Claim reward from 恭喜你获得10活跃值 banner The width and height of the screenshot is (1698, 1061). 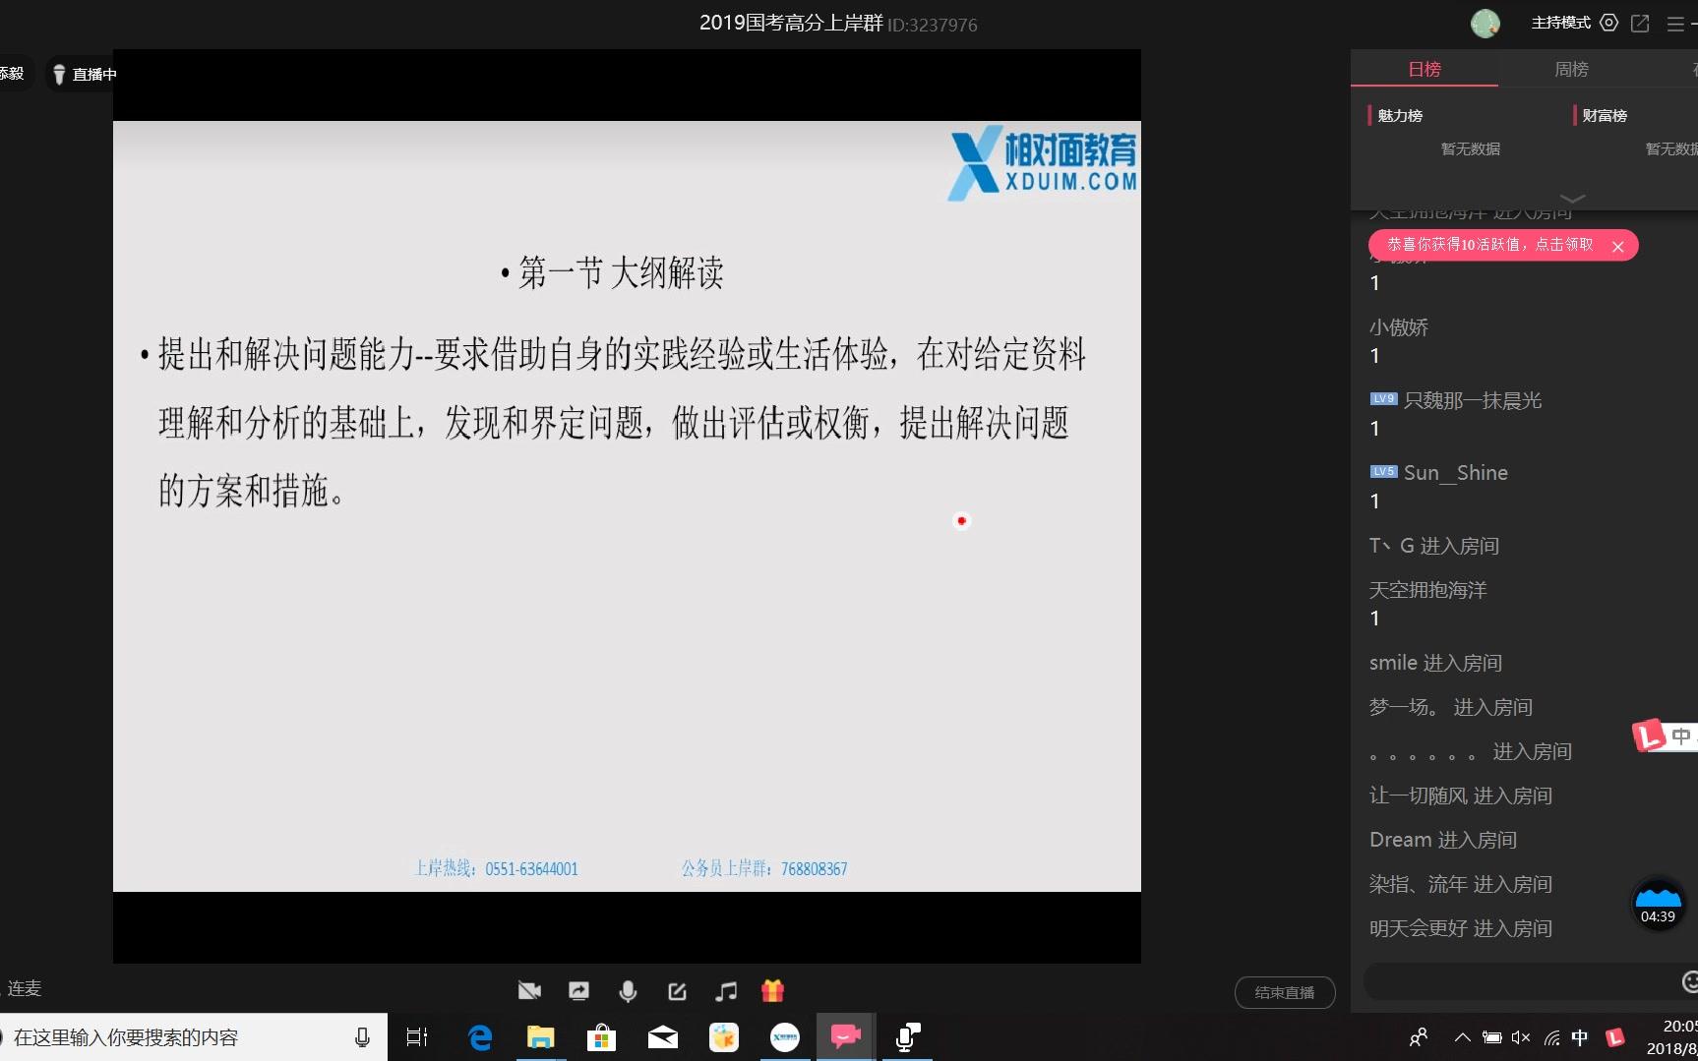tap(1489, 245)
